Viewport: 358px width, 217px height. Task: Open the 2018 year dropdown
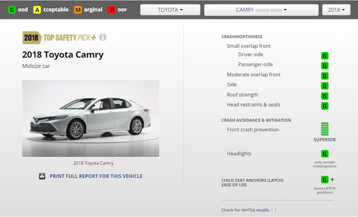coord(336,10)
